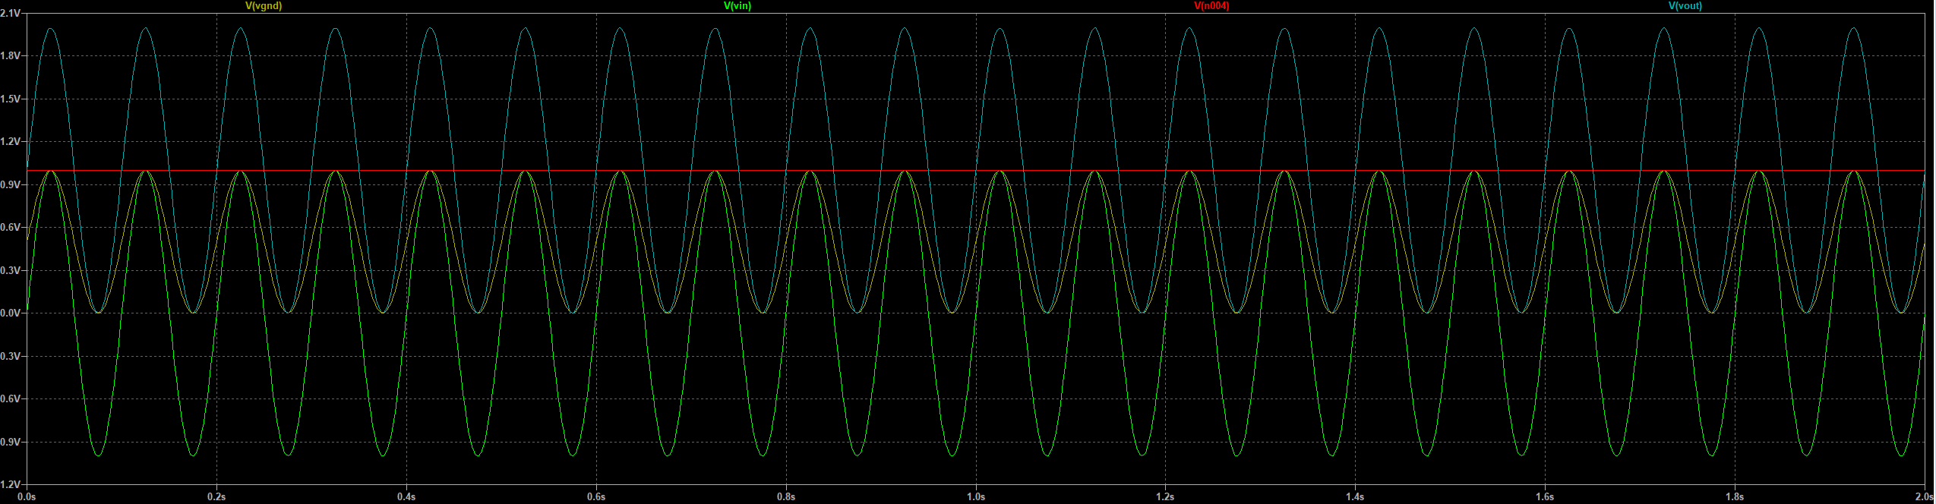Image resolution: width=1936 pixels, height=504 pixels.
Task: Select the V(vout) trace label
Action: pos(1685,6)
